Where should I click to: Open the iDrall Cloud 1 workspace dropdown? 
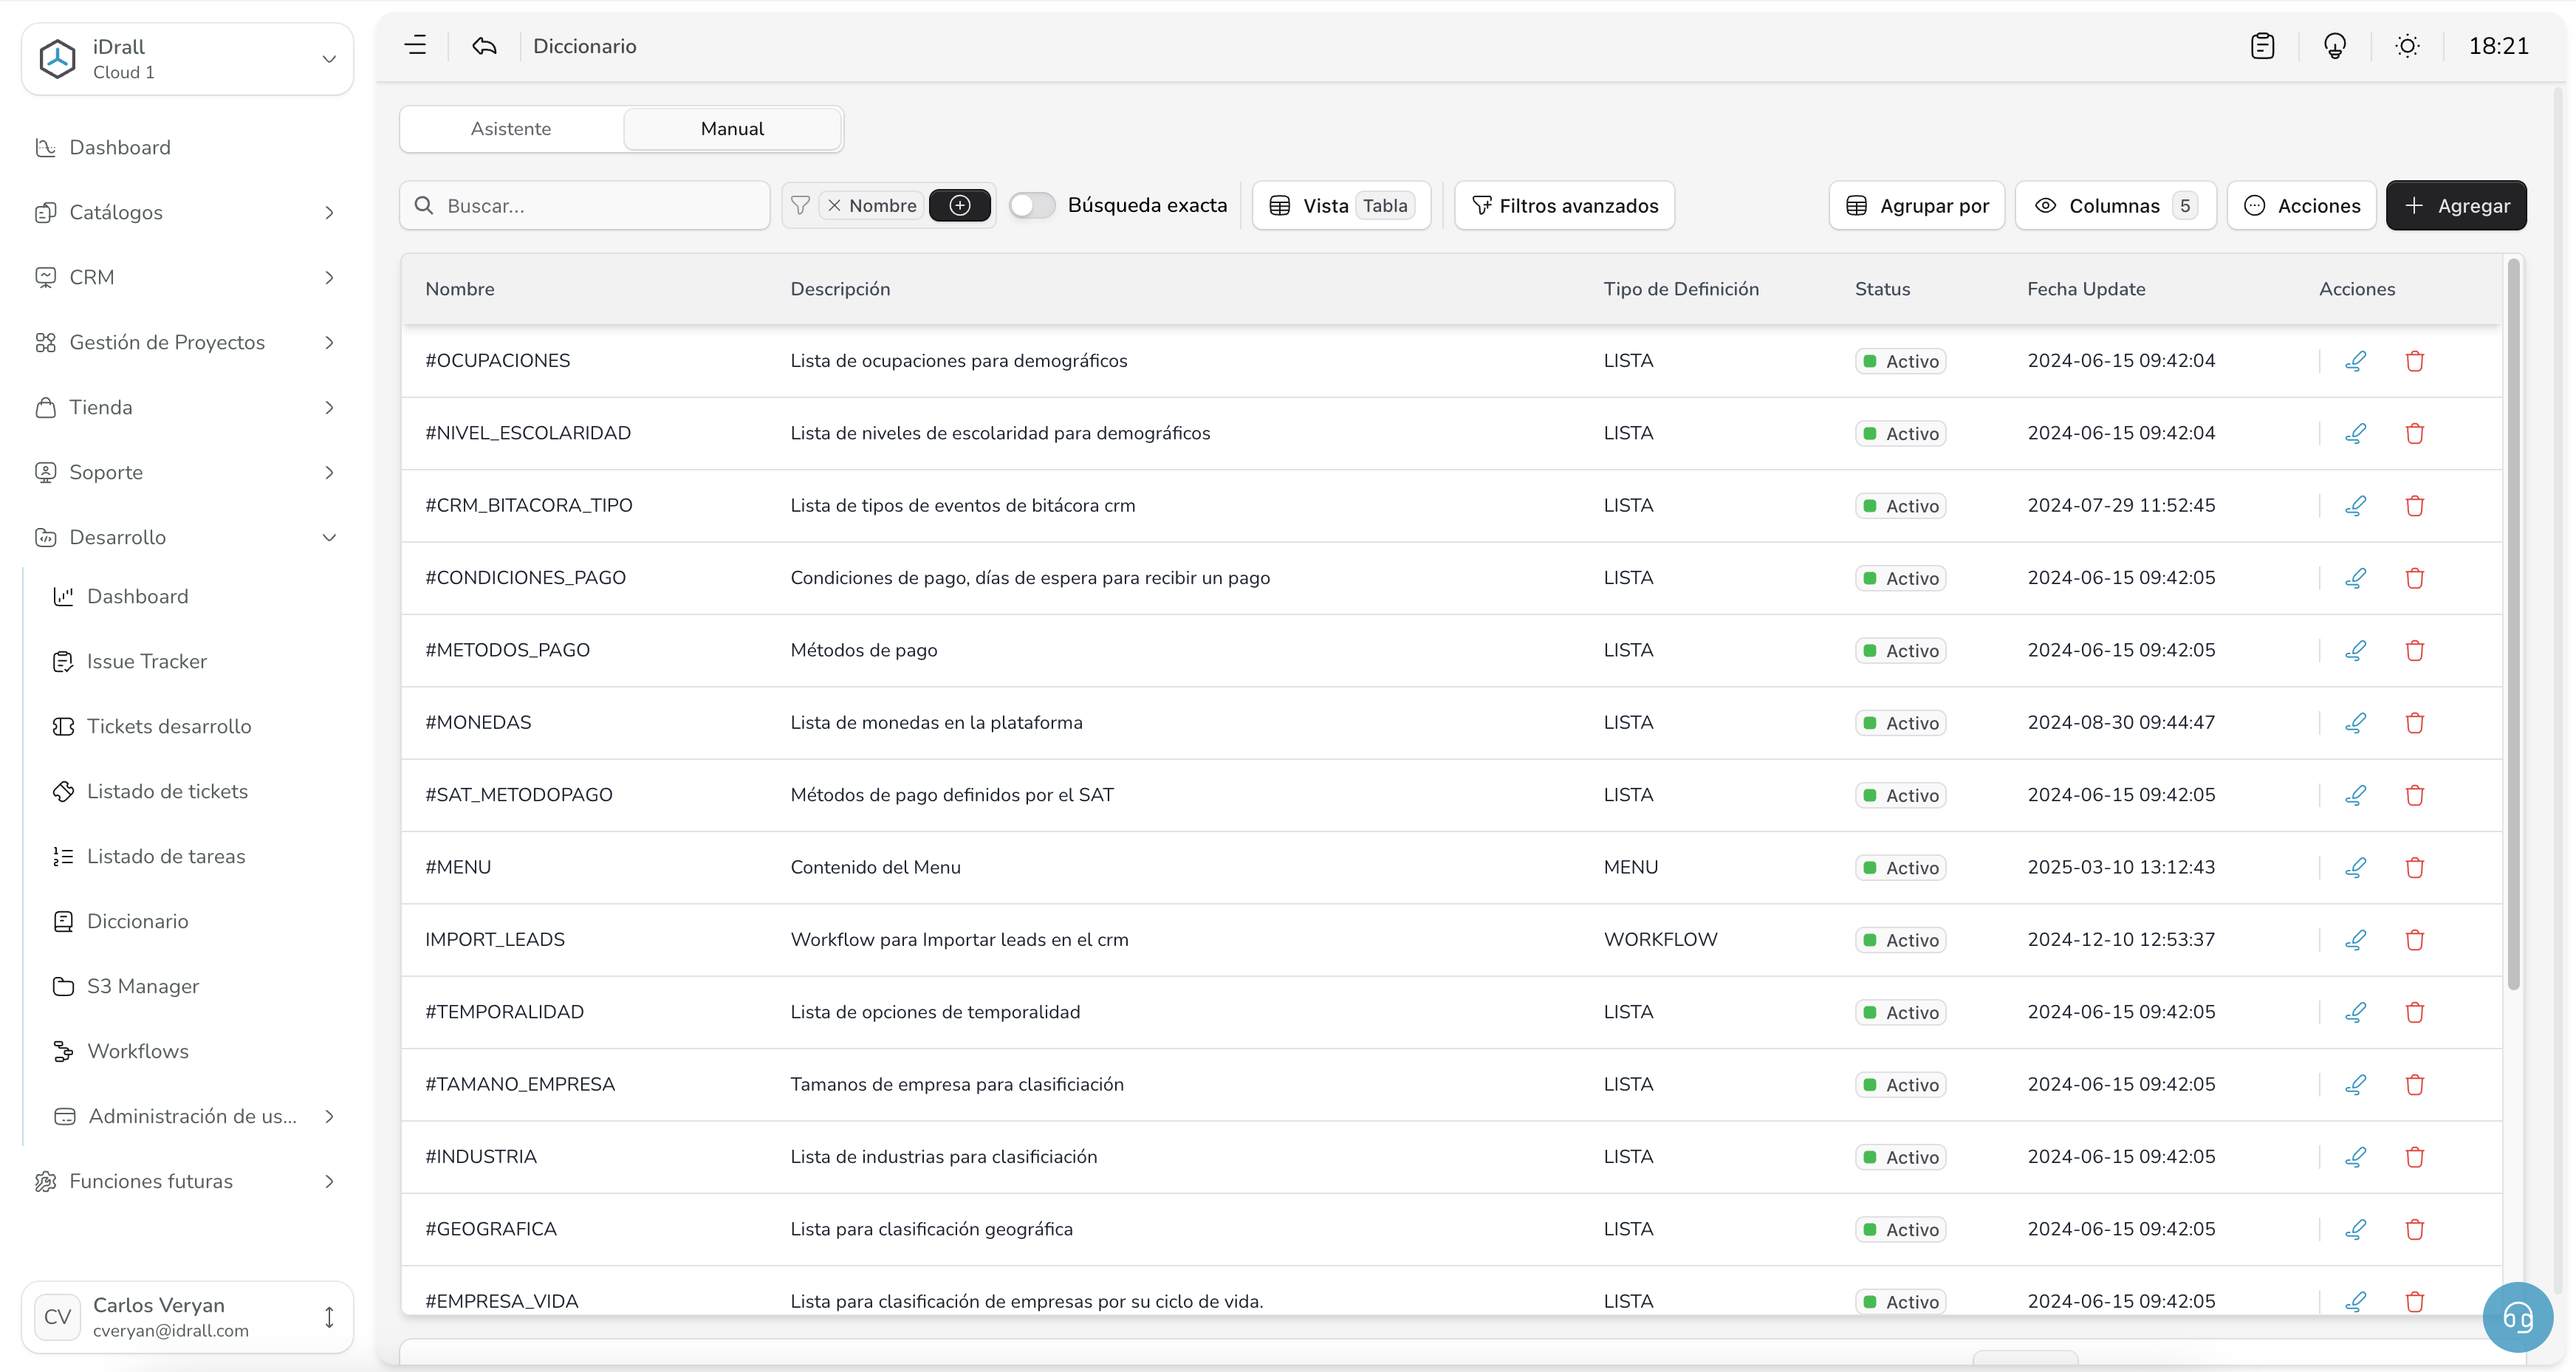click(187, 59)
